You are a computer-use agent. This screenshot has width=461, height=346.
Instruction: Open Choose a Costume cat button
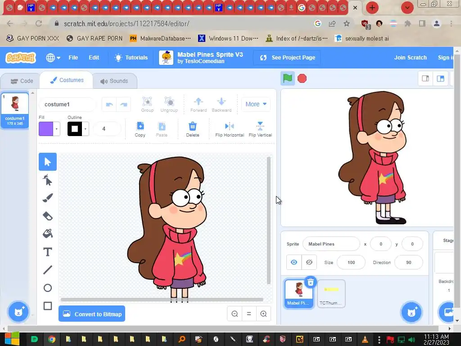point(18,312)
